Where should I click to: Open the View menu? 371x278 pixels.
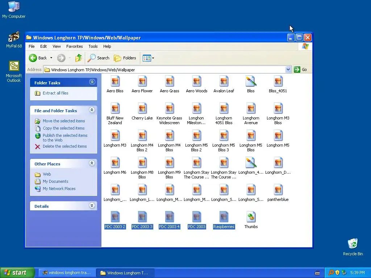[57, 46]
